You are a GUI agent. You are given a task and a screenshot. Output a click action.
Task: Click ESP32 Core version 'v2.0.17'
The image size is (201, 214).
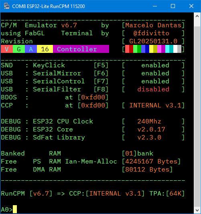151,129
